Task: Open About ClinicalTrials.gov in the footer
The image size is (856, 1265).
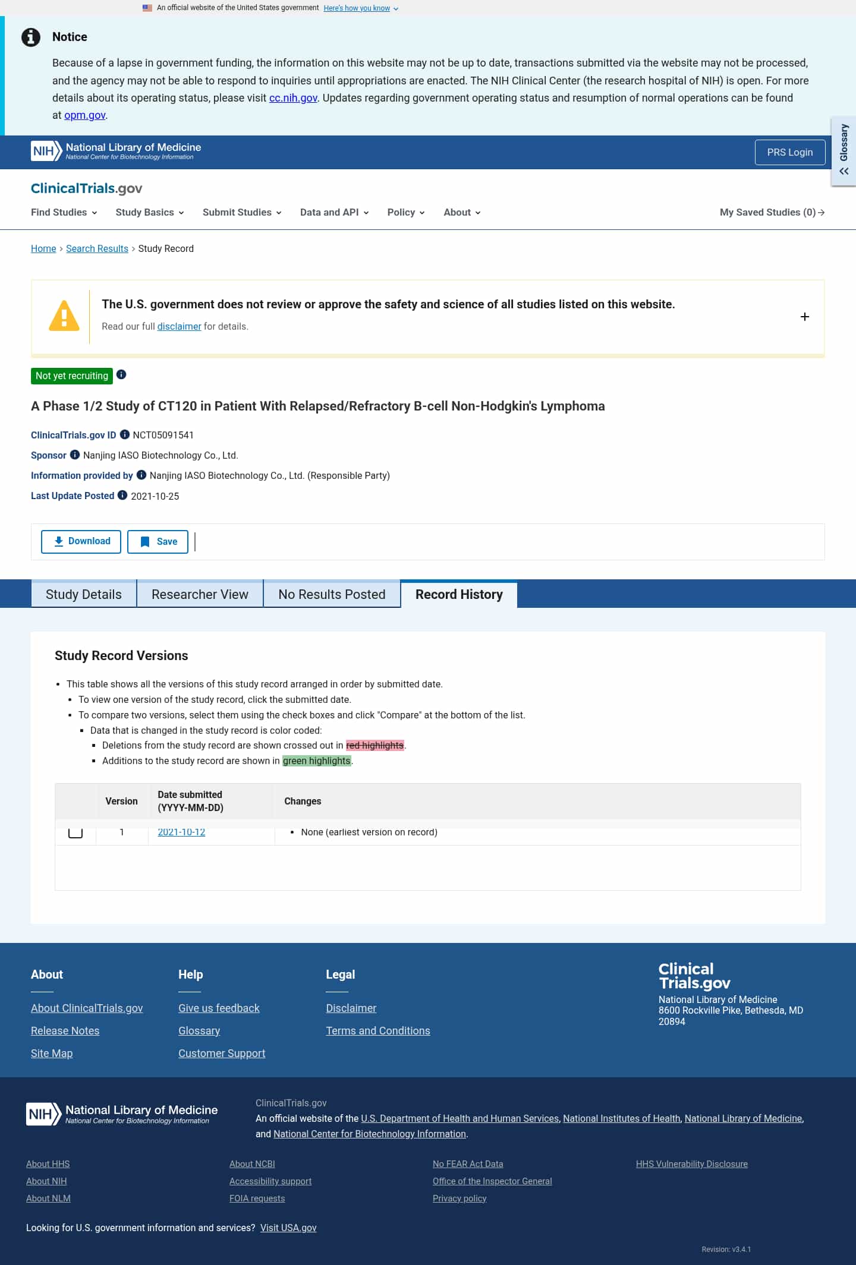Action: tap(87, 1008)
